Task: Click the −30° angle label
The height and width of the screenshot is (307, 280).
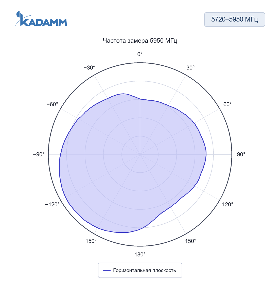Action: point(89,68)
